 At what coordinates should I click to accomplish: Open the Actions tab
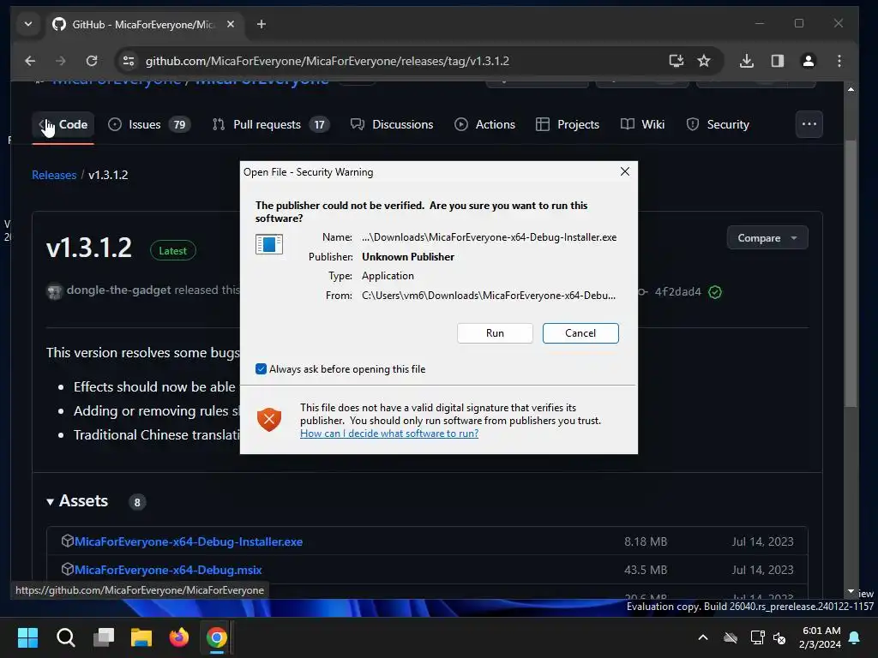coord(485,124)
